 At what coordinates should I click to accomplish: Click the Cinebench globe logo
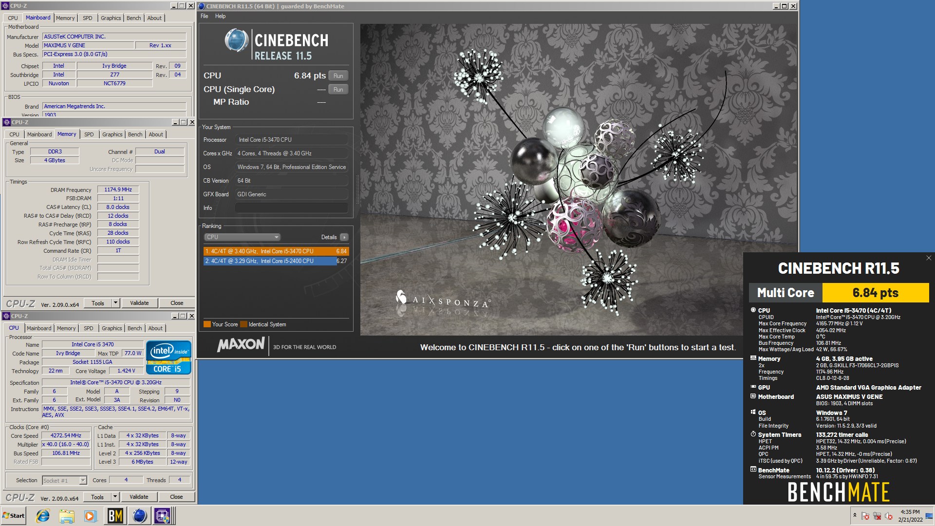point(236,40)
